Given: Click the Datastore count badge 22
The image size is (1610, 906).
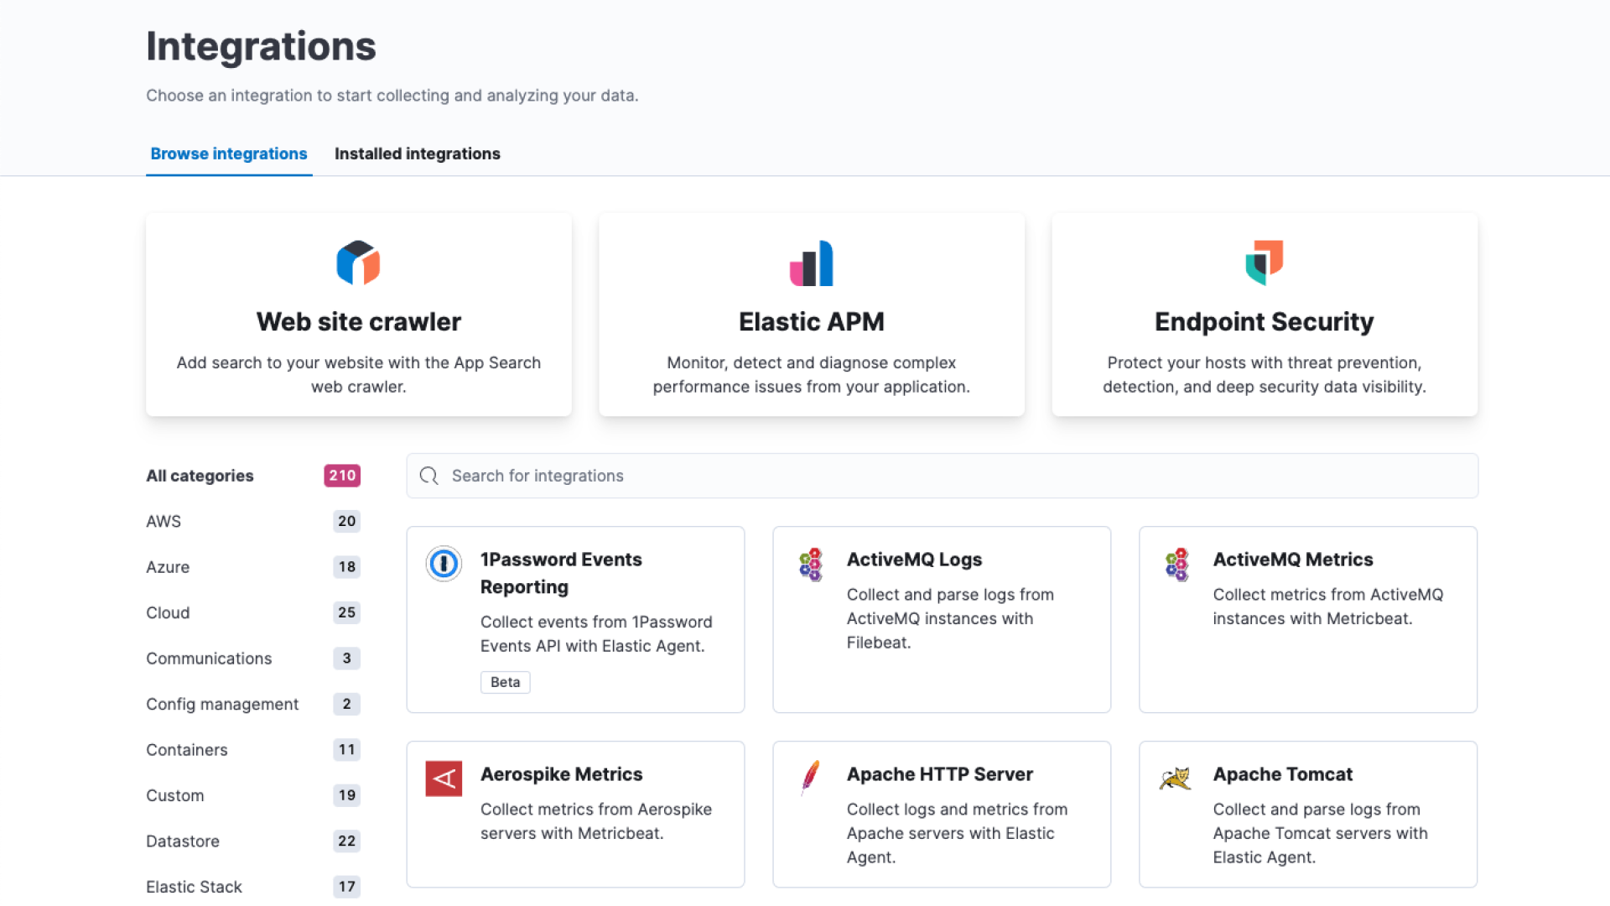Looking at the screenshot, I should [x=347, y=841].
